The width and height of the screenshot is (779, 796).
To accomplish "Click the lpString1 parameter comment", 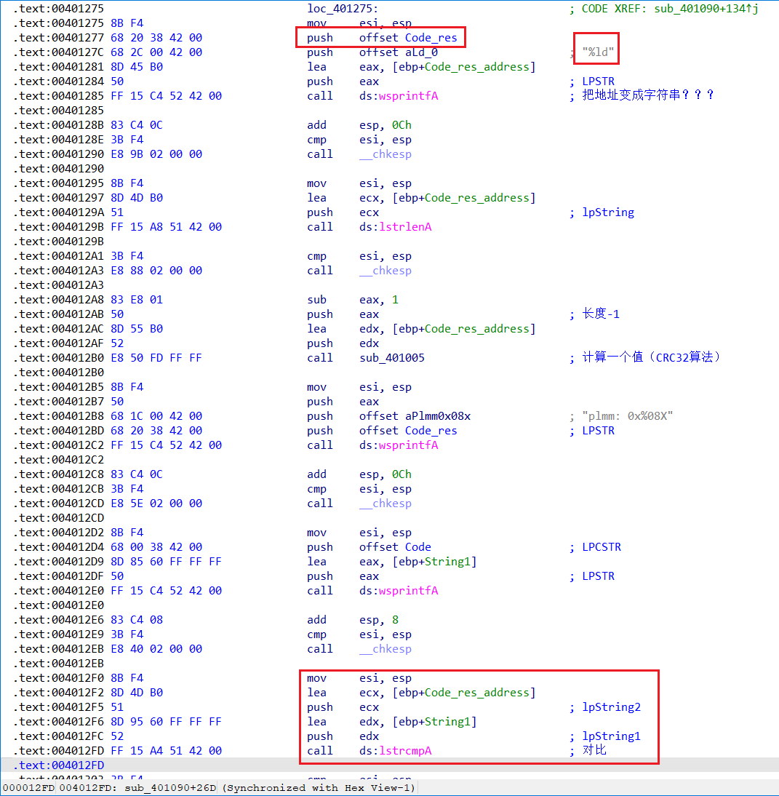I will tap(611, 736).
